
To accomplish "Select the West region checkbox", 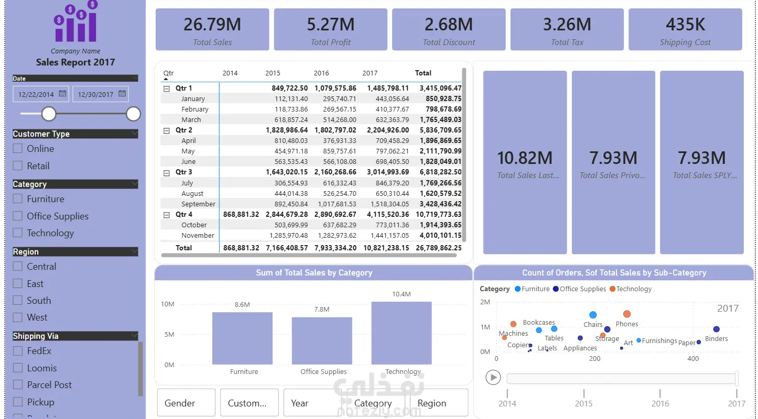I will 18,317.
